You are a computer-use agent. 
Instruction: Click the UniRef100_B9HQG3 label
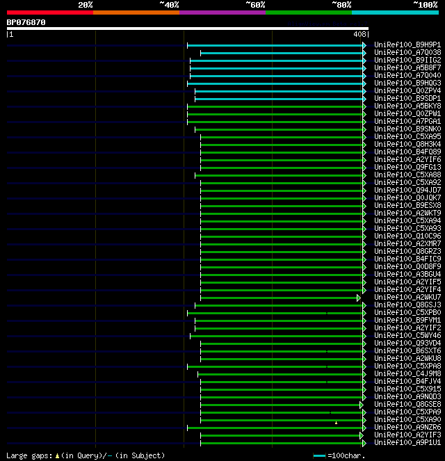click(407, 83)
